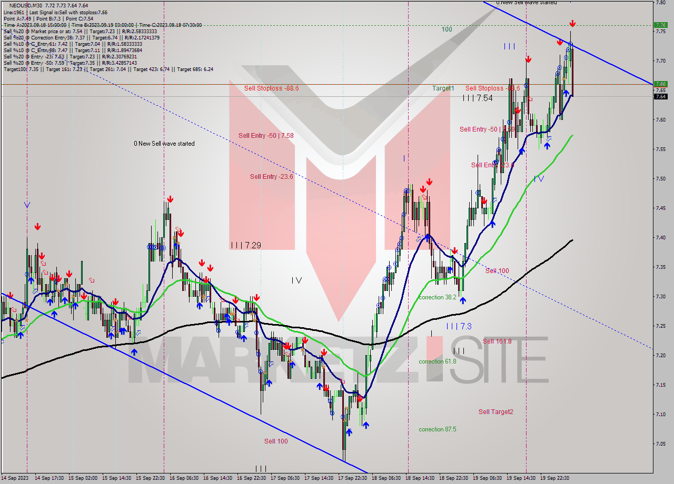674x484 pixels.
Task: Click the '17 Sep 14:30' time label
Action: pos(319,478)
